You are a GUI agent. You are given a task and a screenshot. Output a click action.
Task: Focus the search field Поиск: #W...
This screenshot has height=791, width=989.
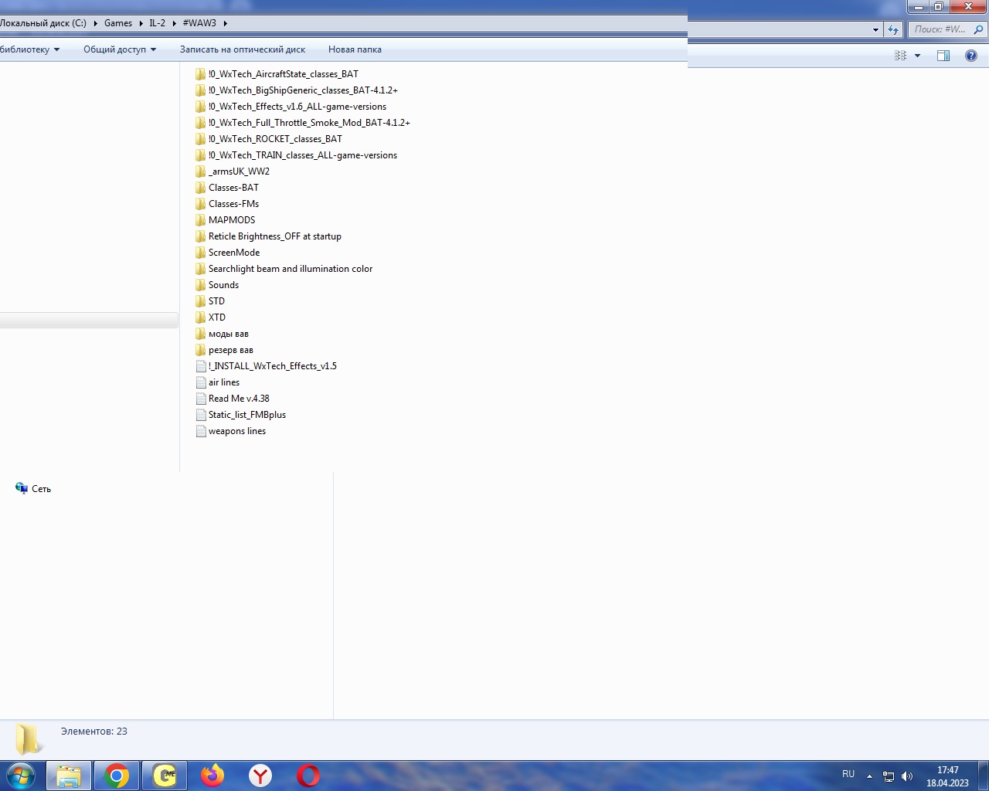940,29
